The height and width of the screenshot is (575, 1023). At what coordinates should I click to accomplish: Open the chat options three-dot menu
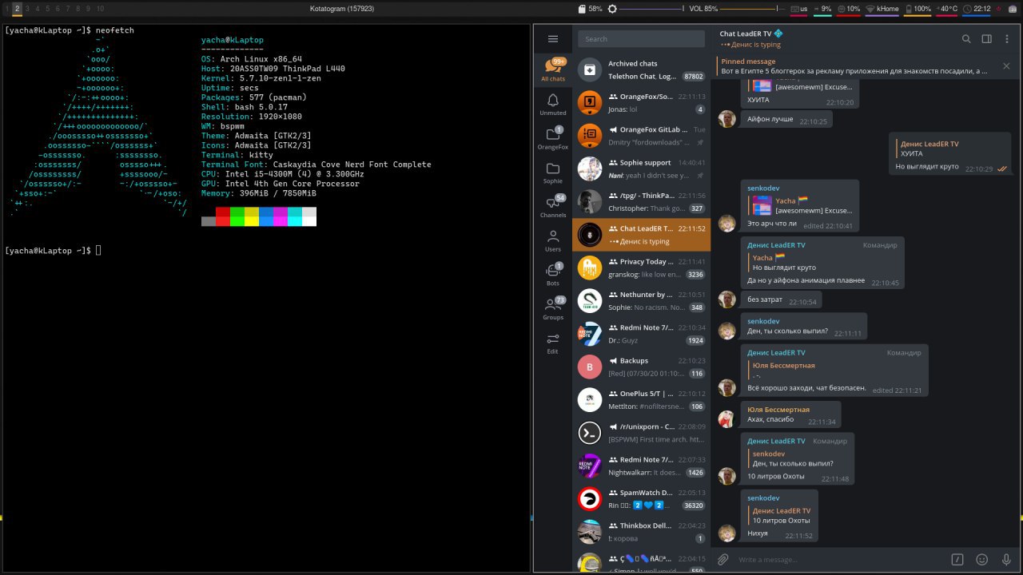pos(1007,38)
